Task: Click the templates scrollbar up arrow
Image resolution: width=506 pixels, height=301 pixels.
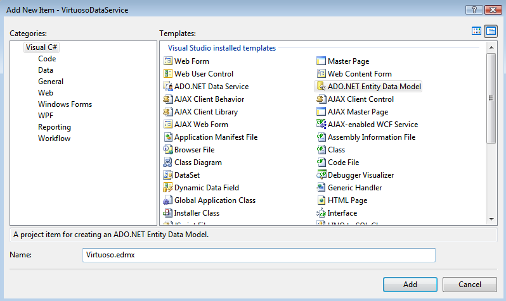Action: (x=491, y=47)
